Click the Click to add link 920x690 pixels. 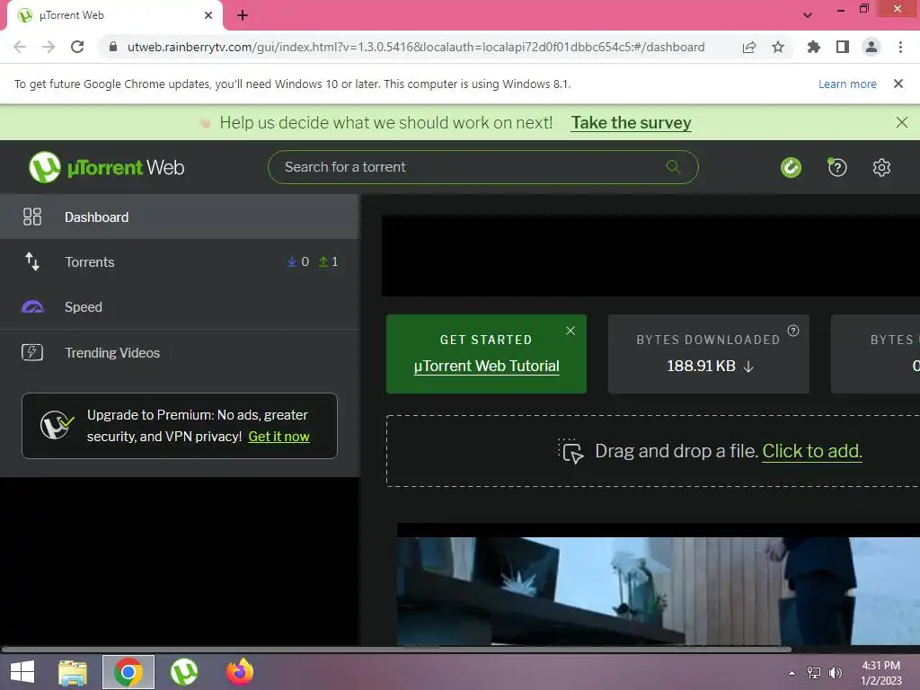click(x=812, y=451)
